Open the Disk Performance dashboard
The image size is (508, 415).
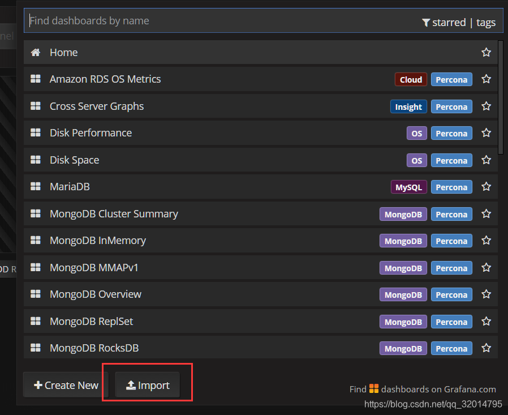pos(260,133)
